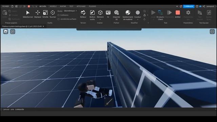Expand Modifier group options corner
This screenshot has width=217, height=122.
click(148, 23)
